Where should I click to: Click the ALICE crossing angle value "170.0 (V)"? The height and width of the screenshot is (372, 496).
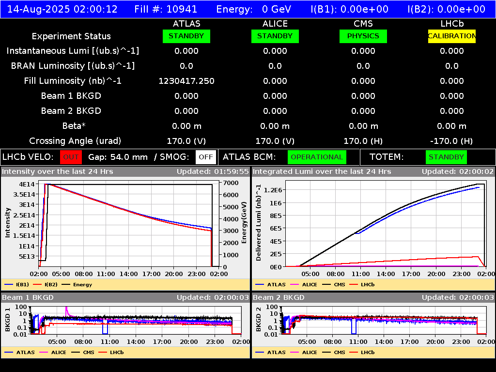(275, 141)
